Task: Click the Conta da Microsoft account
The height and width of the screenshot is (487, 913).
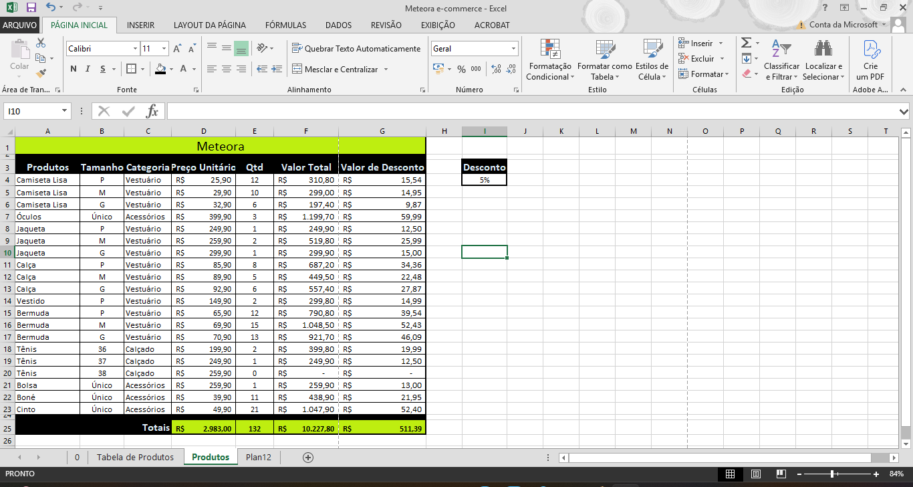Action: point(843,25)
